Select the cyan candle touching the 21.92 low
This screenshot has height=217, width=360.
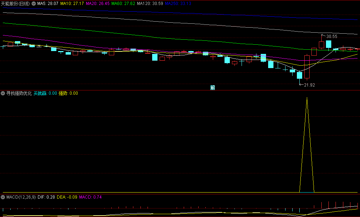point(300,75)
